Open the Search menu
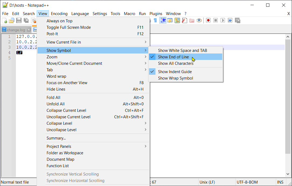 point(29,13)
